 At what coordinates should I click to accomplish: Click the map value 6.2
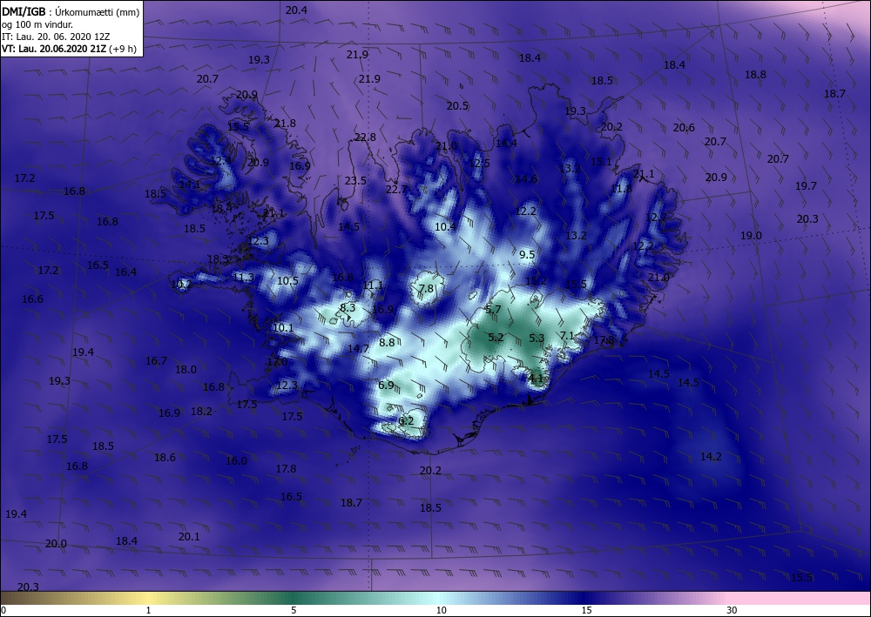[406, 421]
